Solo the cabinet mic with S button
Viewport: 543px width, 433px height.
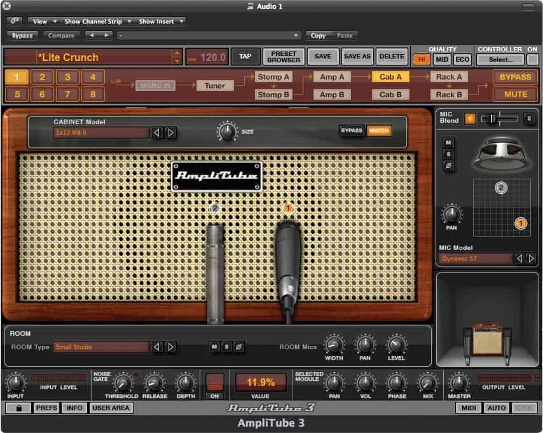(447, 154)
